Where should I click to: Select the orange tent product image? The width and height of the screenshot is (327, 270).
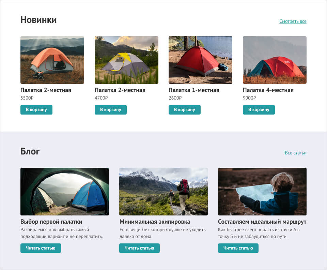(52, 60)
